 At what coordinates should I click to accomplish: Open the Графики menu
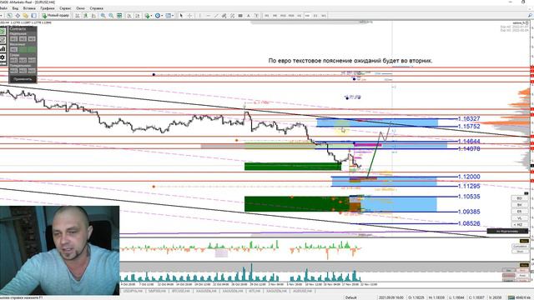[x=48, y=8]
